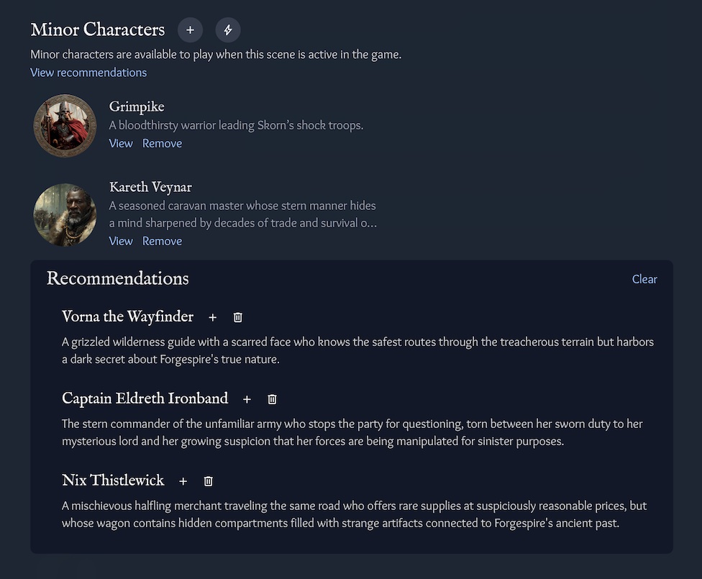Remove Kareth Veynar from the scene
Image resolution: width=702 pixels, height=579 pixels.
coord(162,241)
